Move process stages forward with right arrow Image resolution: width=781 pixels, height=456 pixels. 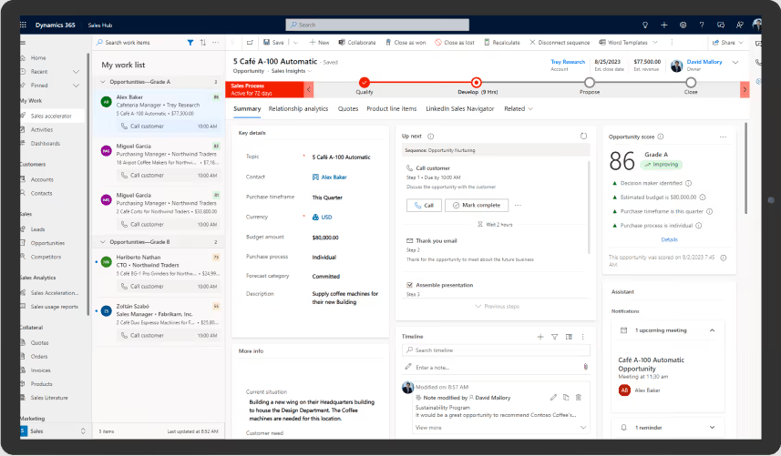[745, 89]
